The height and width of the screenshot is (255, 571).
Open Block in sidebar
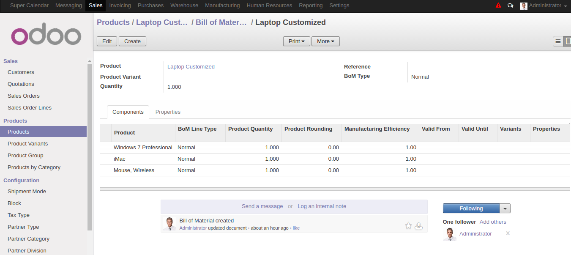[x=43, y=203]
